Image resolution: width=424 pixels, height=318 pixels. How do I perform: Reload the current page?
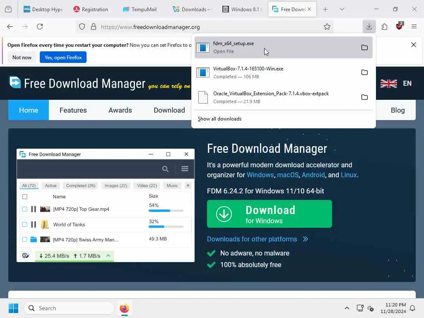pos(40,26)
